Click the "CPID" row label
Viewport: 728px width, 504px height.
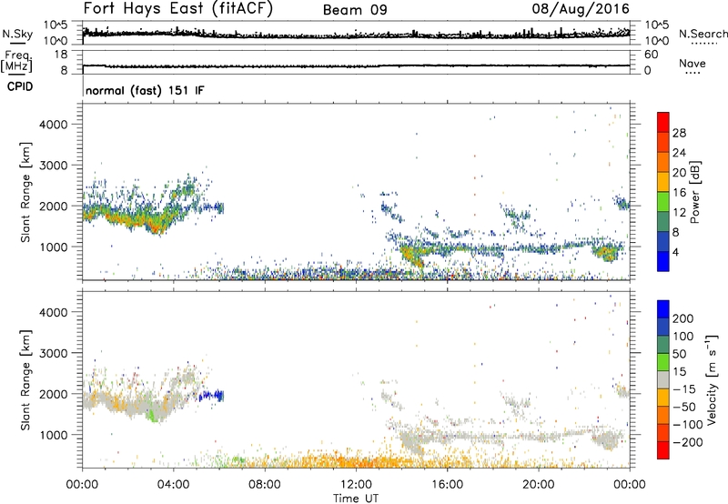(x=20, y=86)
